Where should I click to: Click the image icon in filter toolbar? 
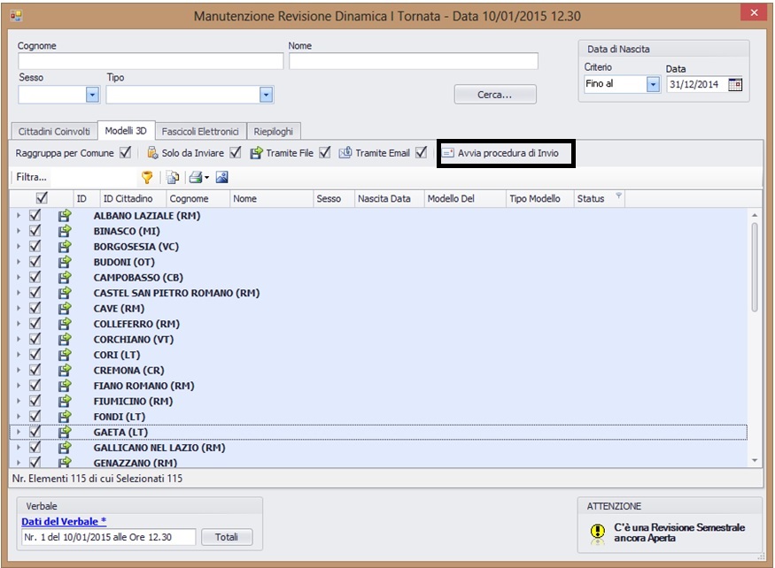pyautogui.click(x=221, y=177)
